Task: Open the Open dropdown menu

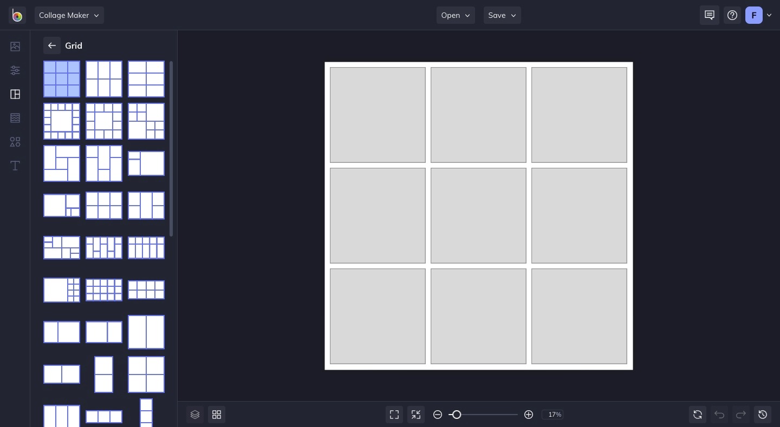Action: point(456,15)
